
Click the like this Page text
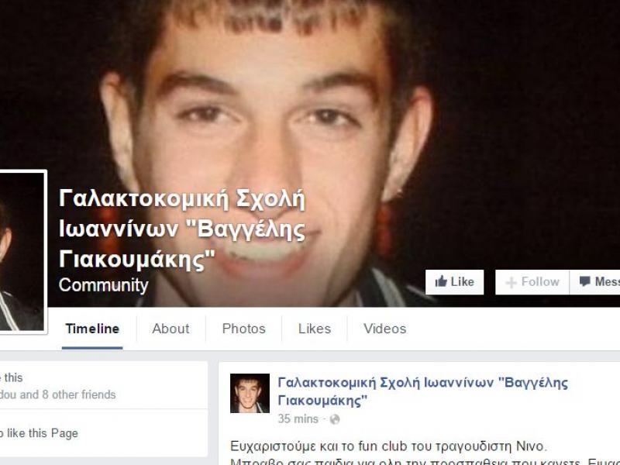pyautogui.click(x=43, y=433)
